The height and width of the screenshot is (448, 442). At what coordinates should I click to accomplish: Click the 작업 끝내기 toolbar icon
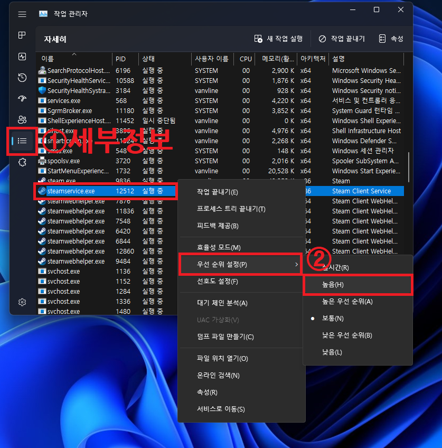click(x=322, y=39)
